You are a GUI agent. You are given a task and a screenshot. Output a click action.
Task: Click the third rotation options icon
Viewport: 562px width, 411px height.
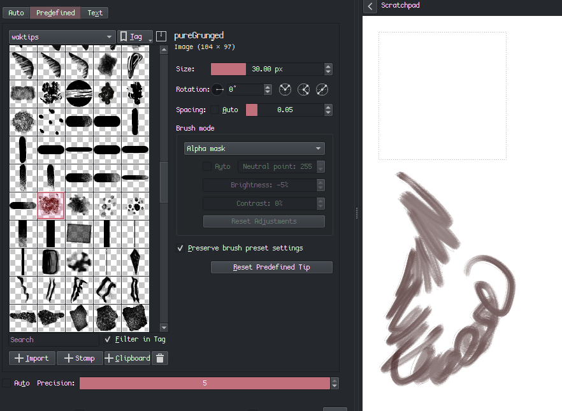(322, 90)
